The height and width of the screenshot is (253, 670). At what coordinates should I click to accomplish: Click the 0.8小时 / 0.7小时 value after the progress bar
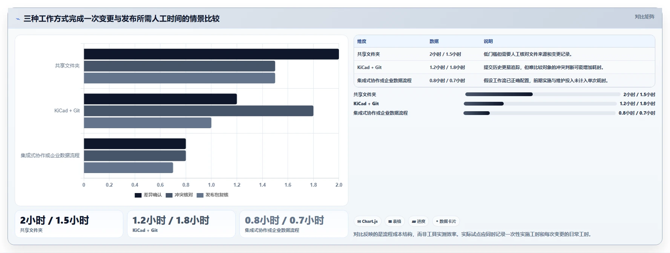click(637, 113)
